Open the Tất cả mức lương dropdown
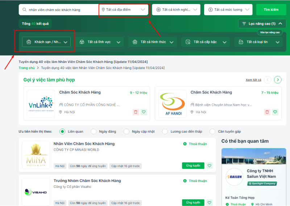 pyautogui.click(x=228, y=10)
